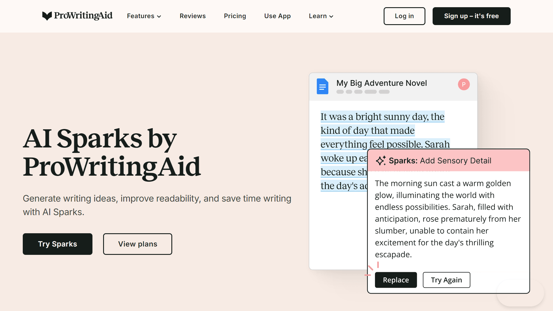553x311 pixels.
Task: Open the Learn dropdown menu
Action: coord(321,16)
